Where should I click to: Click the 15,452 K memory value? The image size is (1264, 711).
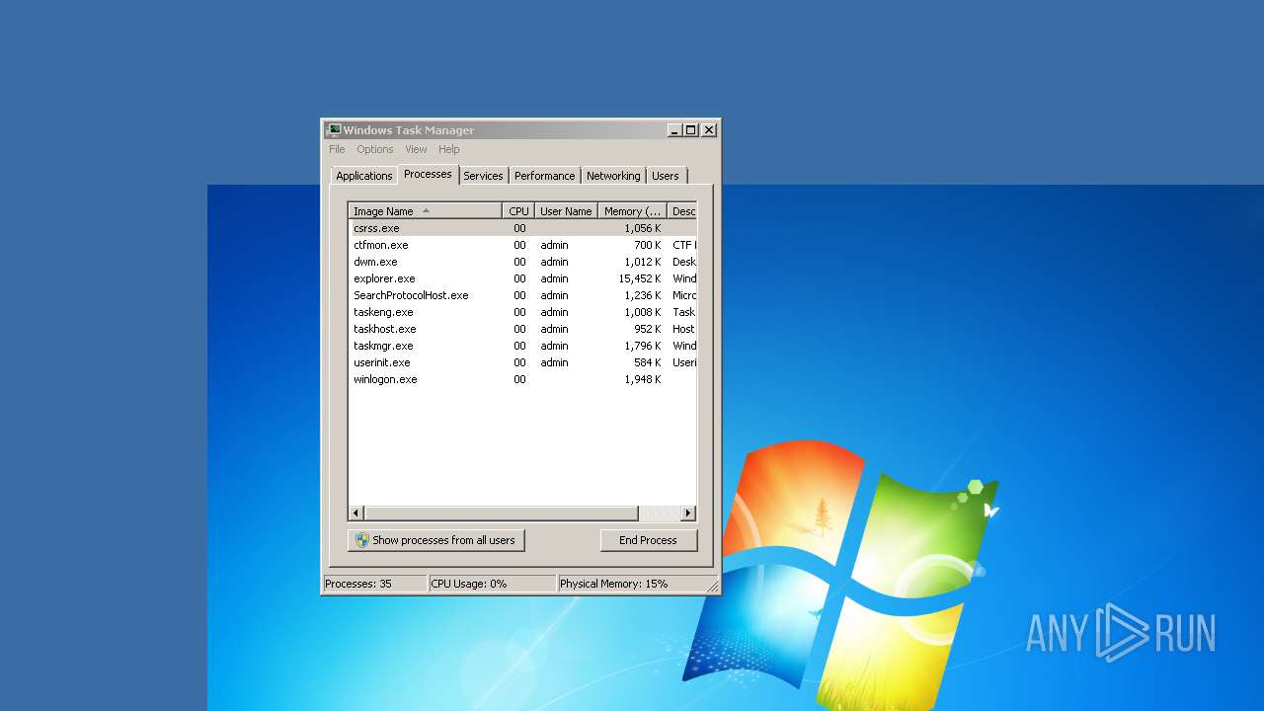640,278
